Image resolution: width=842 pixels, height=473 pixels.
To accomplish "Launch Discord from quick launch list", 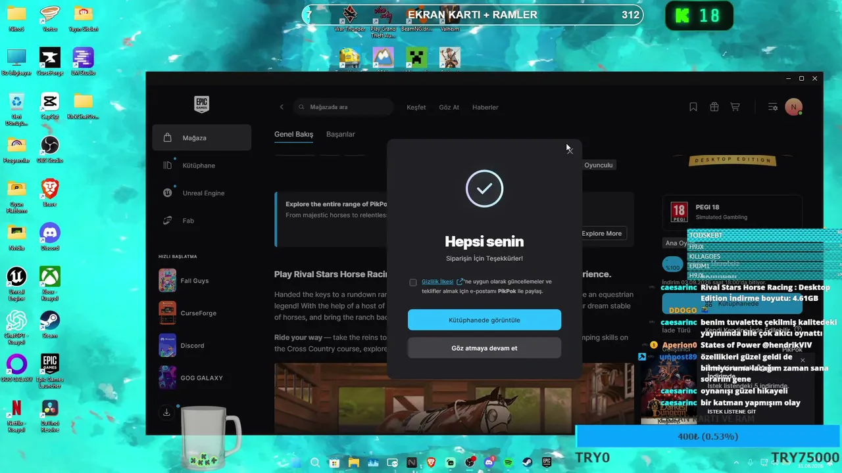I will 201,346.
